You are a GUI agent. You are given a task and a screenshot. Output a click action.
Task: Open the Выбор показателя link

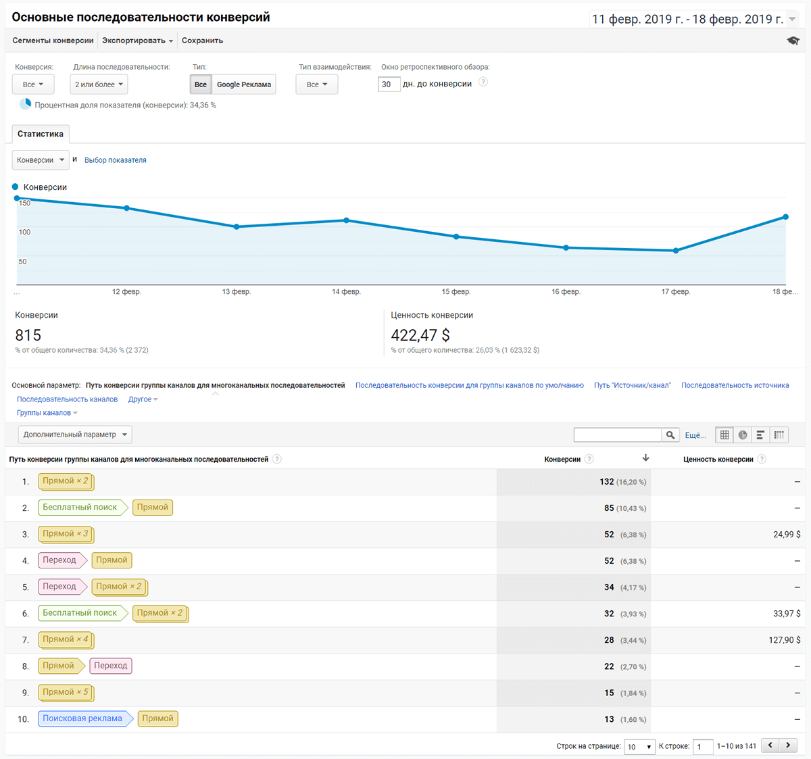[x=116, y=160]
